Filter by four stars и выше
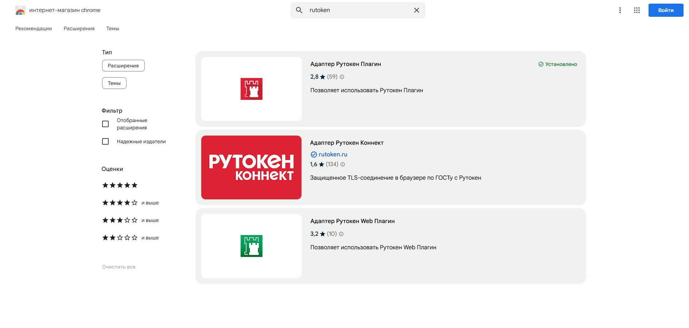 point(131,203)
